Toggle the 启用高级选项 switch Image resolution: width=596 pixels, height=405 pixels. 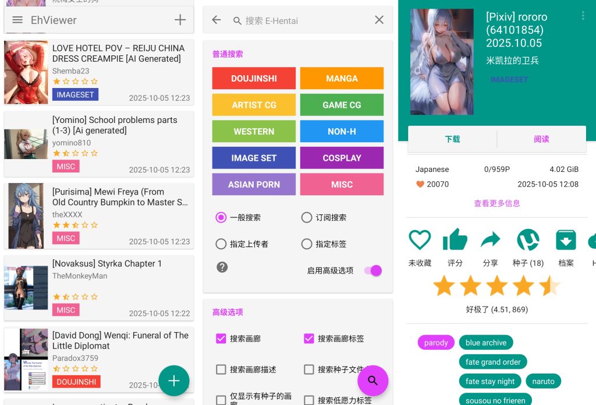tap(372, 270)
